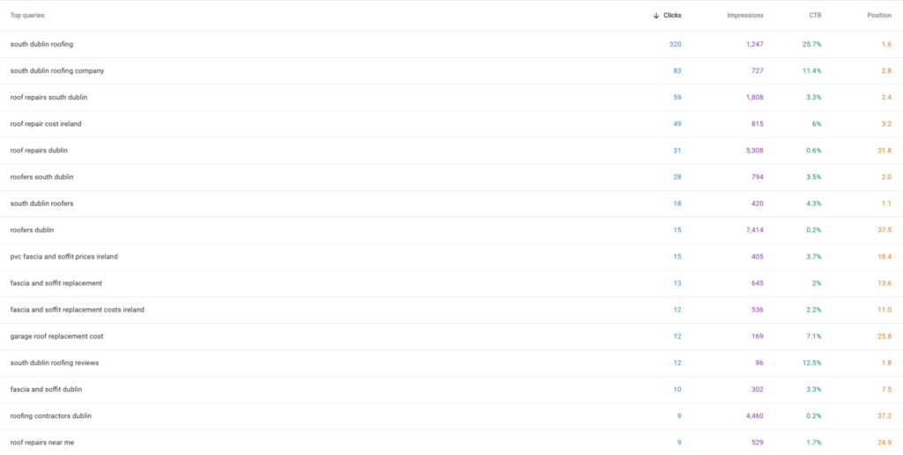Click the 10 clicks value
Image resolution: width=903 pixels, height=455 pixels.
pos(677,390)
